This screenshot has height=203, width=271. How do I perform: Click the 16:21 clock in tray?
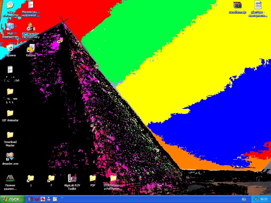pos(264,199)
